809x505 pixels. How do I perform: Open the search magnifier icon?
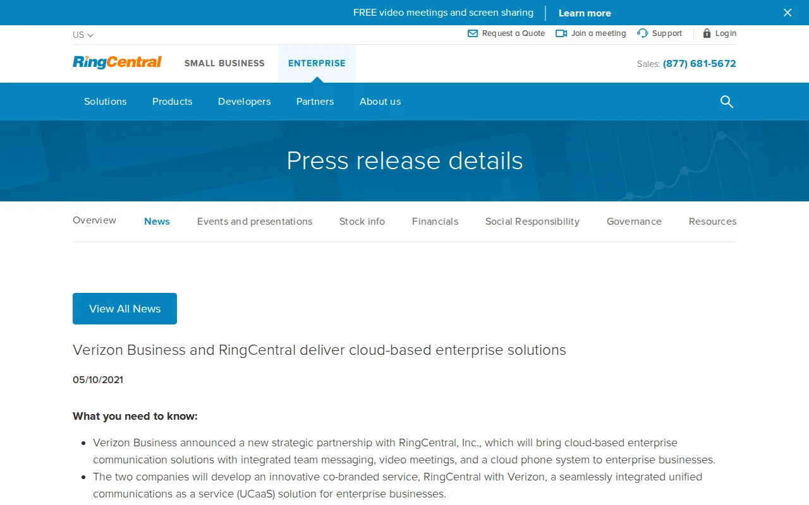click(x=727, y=102)
